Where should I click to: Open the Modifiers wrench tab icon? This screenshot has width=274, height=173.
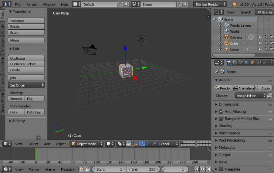pyautogui.click(x=265, y=63)
